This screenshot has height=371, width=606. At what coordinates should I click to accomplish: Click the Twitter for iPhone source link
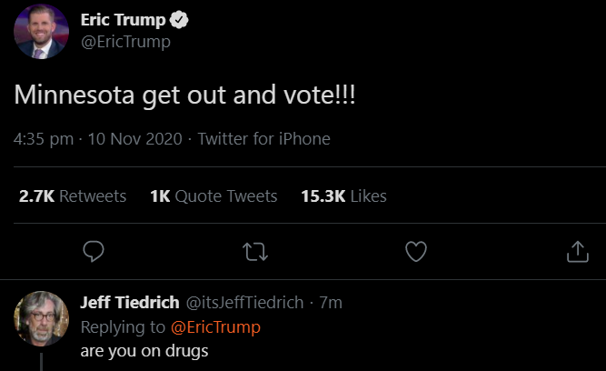263,139
